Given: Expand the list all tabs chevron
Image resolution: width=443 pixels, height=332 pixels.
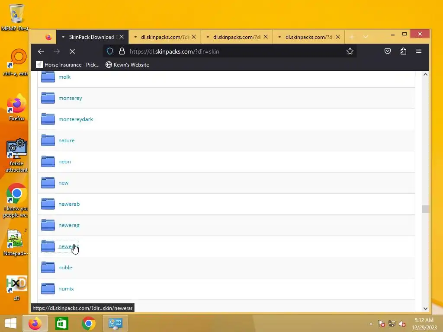Looking at the screenshot, I should [365, 37].
